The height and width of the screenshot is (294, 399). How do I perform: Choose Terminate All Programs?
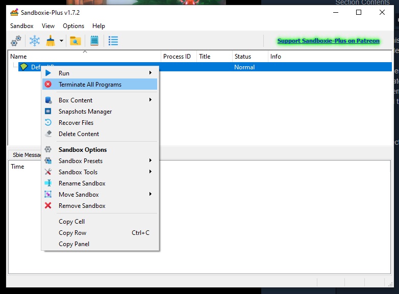pyautogui.click(x=100, y=85)
